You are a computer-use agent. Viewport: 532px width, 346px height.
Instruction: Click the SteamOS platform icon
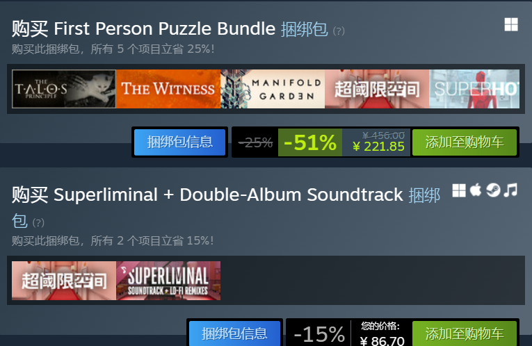coord(493,190)
